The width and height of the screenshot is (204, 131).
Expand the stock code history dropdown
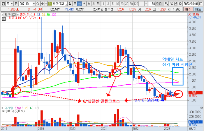point(34,4)
